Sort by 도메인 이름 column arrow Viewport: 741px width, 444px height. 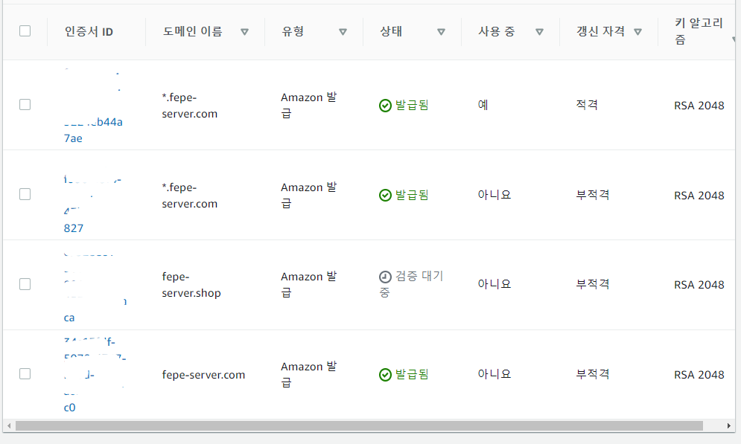click(244, 32)
